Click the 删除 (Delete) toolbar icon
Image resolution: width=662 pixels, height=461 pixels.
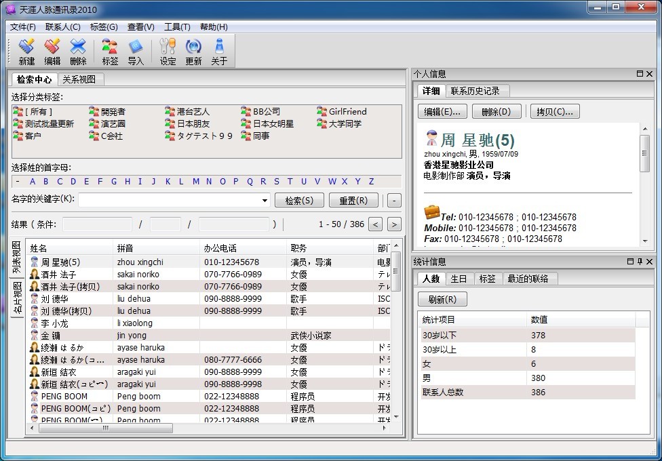coord(78,52)
